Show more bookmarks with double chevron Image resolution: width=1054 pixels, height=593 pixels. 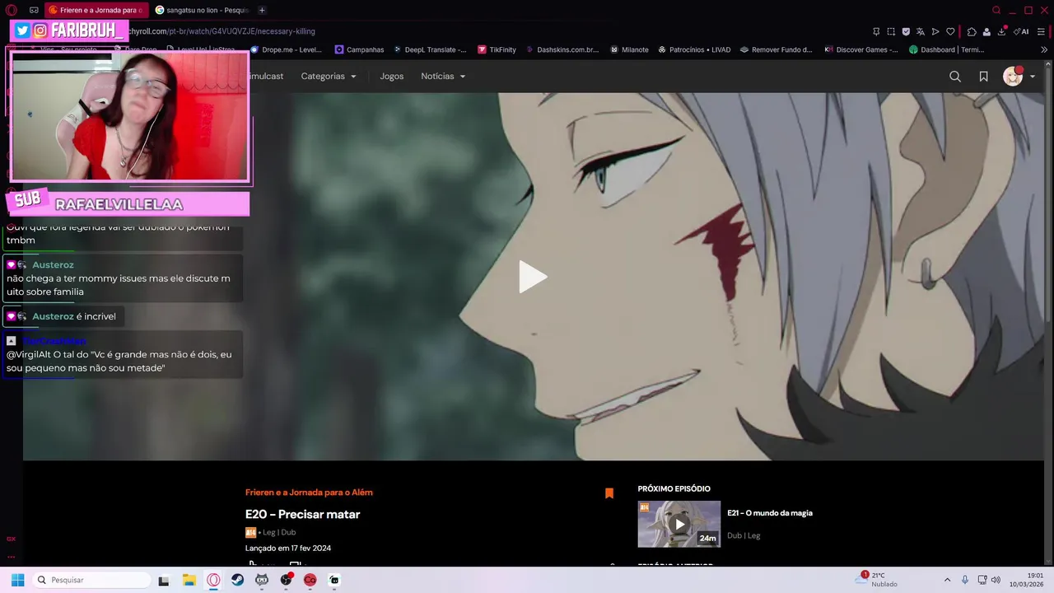point(1044,49)
